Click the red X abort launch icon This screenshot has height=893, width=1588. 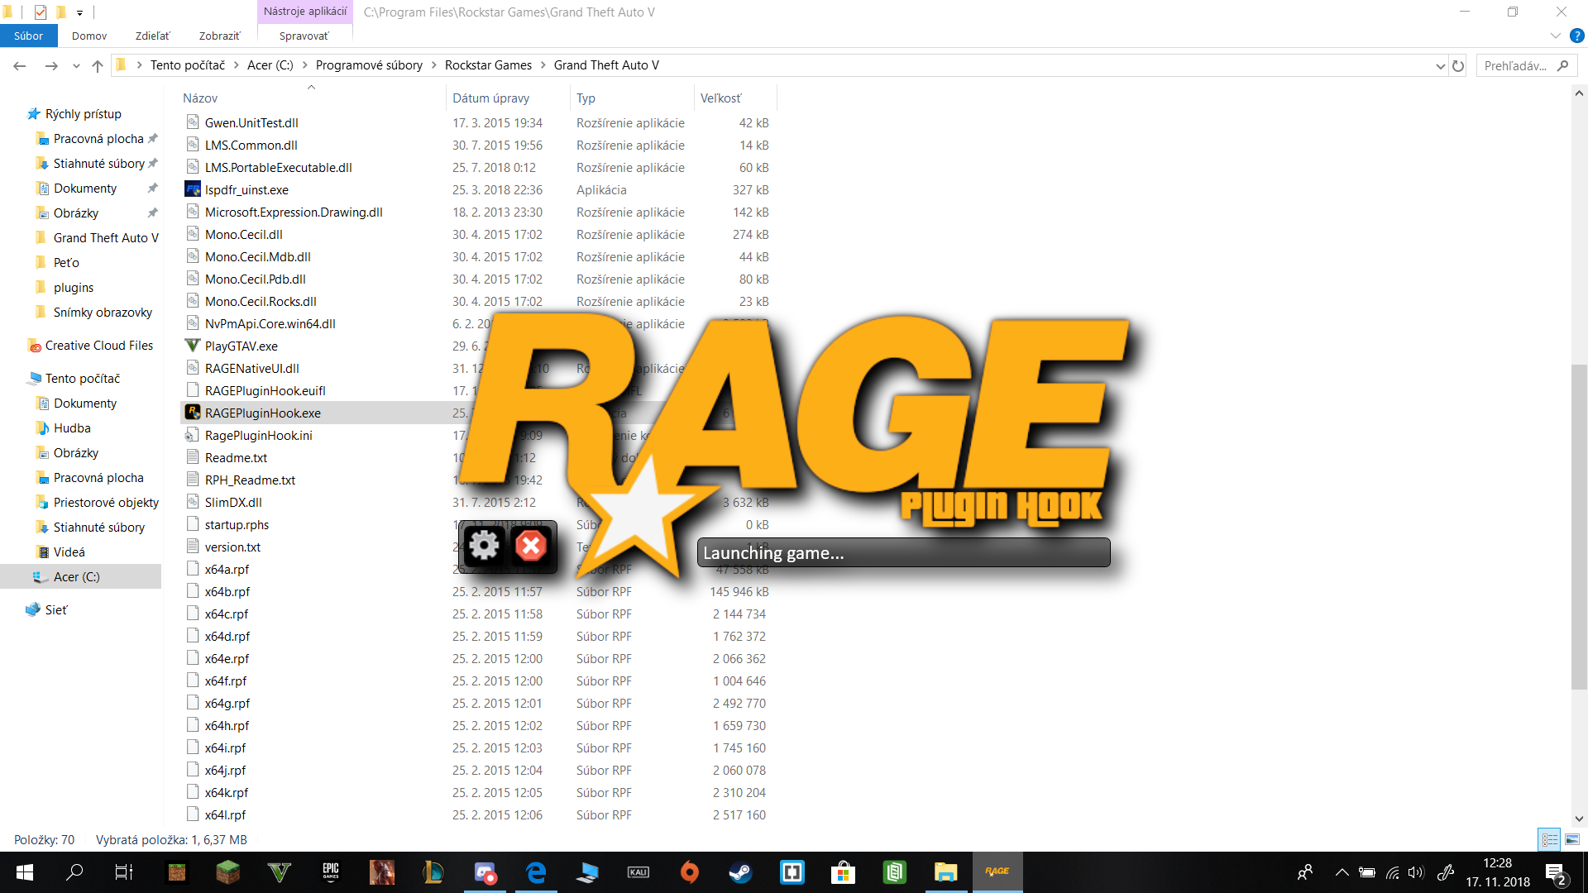pyautogui.click(x=531, y=546)
